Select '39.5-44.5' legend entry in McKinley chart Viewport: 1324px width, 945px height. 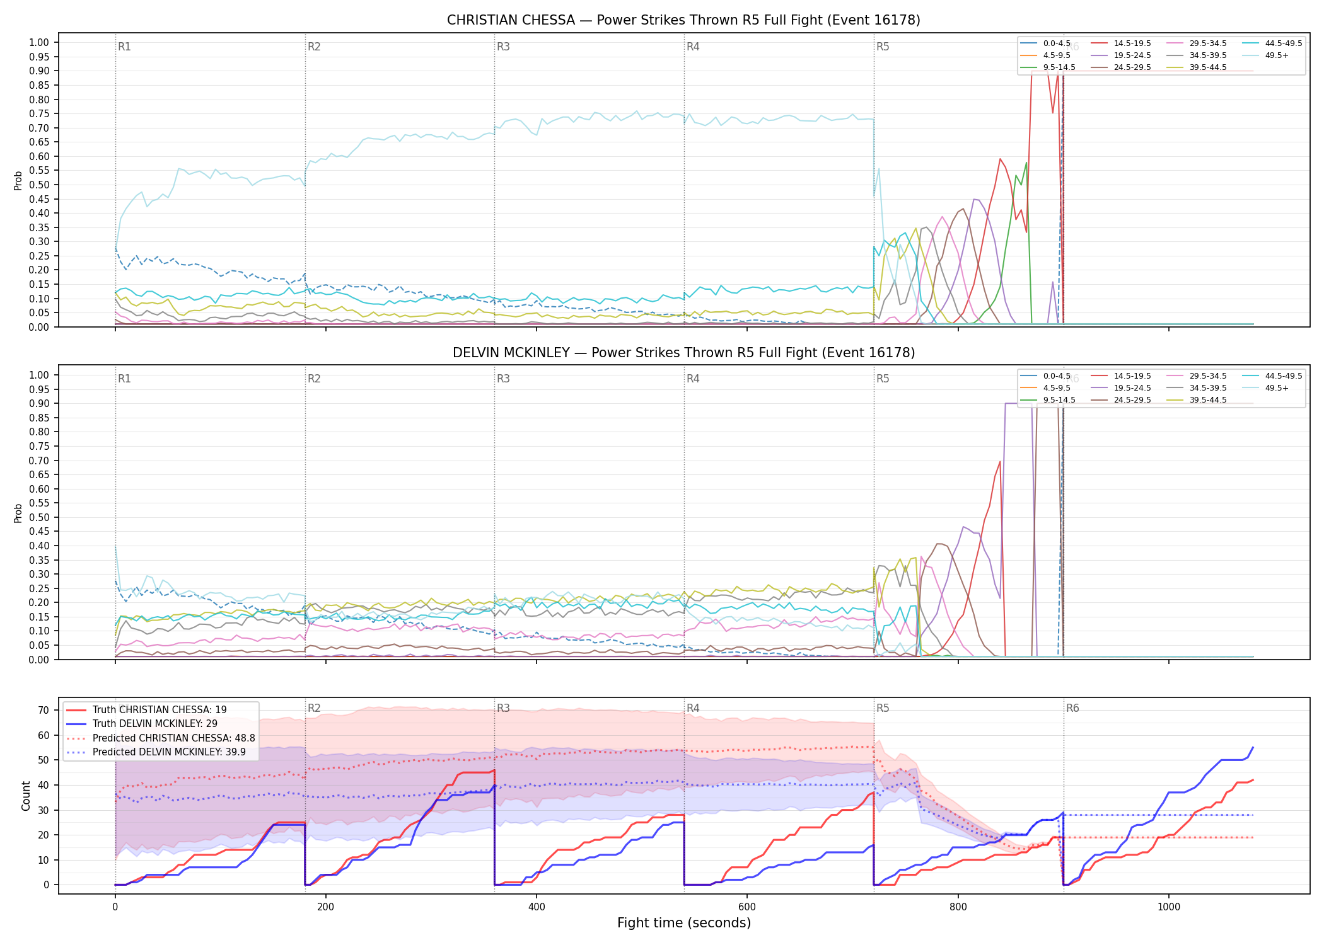[1197, 400]
